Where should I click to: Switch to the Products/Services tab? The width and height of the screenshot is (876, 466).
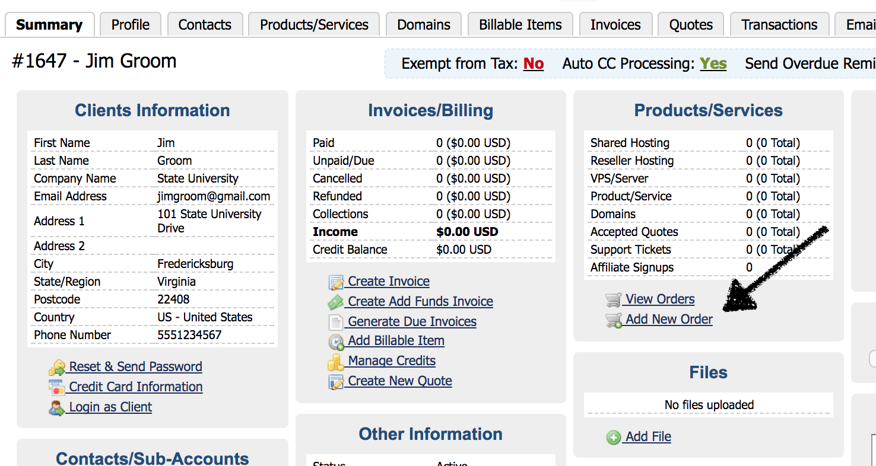(314, 25)
